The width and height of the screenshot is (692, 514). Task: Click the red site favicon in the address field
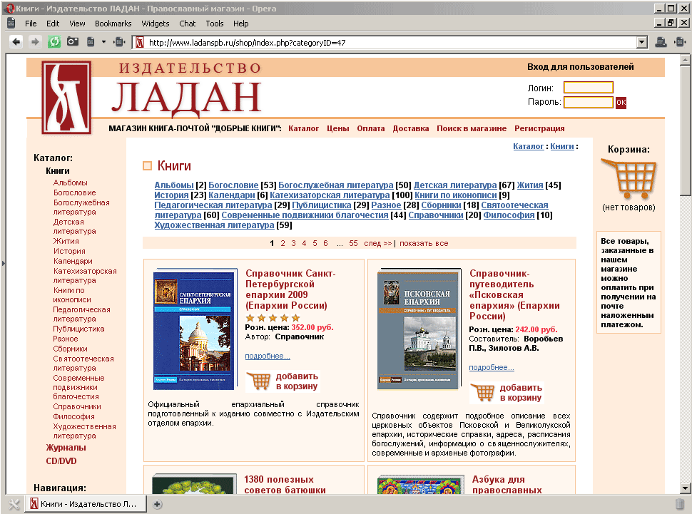(140, 42)
